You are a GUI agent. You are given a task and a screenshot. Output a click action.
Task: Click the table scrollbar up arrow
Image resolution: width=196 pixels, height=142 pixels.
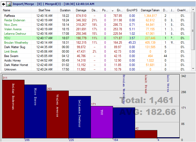[193, 9]
